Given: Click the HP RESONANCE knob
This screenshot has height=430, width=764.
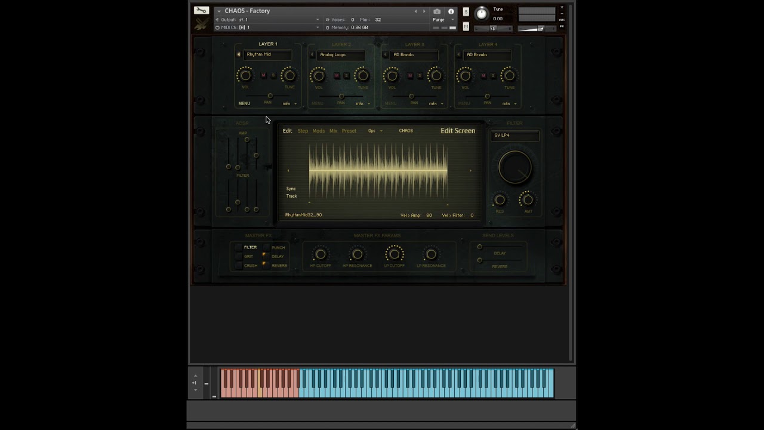Looking at the screenshot, I should tap(357, 254).
